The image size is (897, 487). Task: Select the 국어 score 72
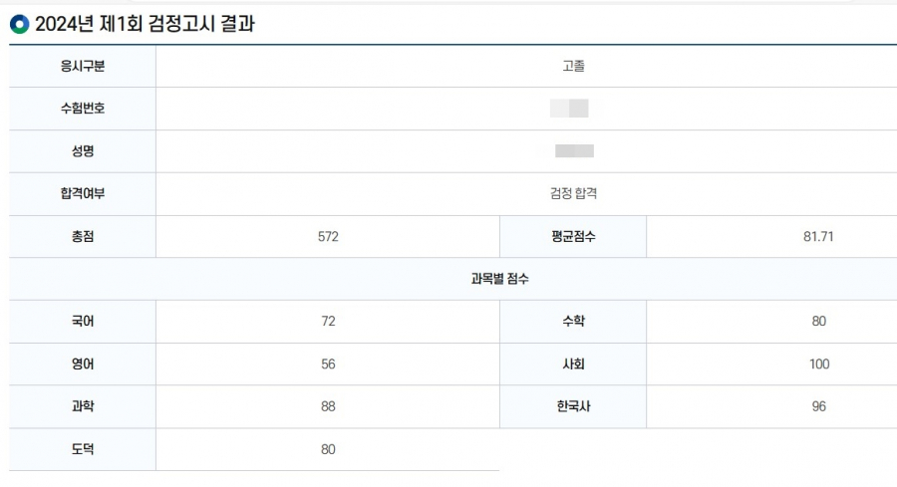click(x=328, y=321)
